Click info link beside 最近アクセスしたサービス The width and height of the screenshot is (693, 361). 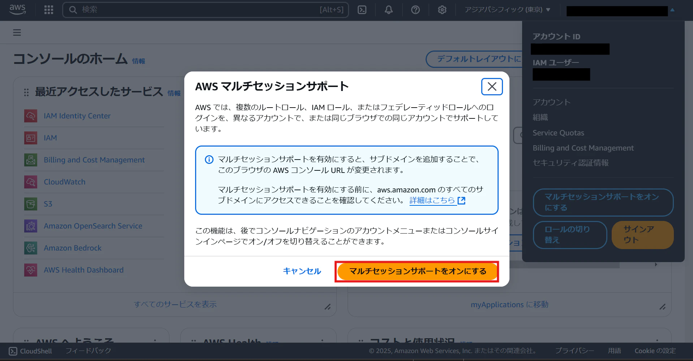pyautogui.click(x=174, y=93)
